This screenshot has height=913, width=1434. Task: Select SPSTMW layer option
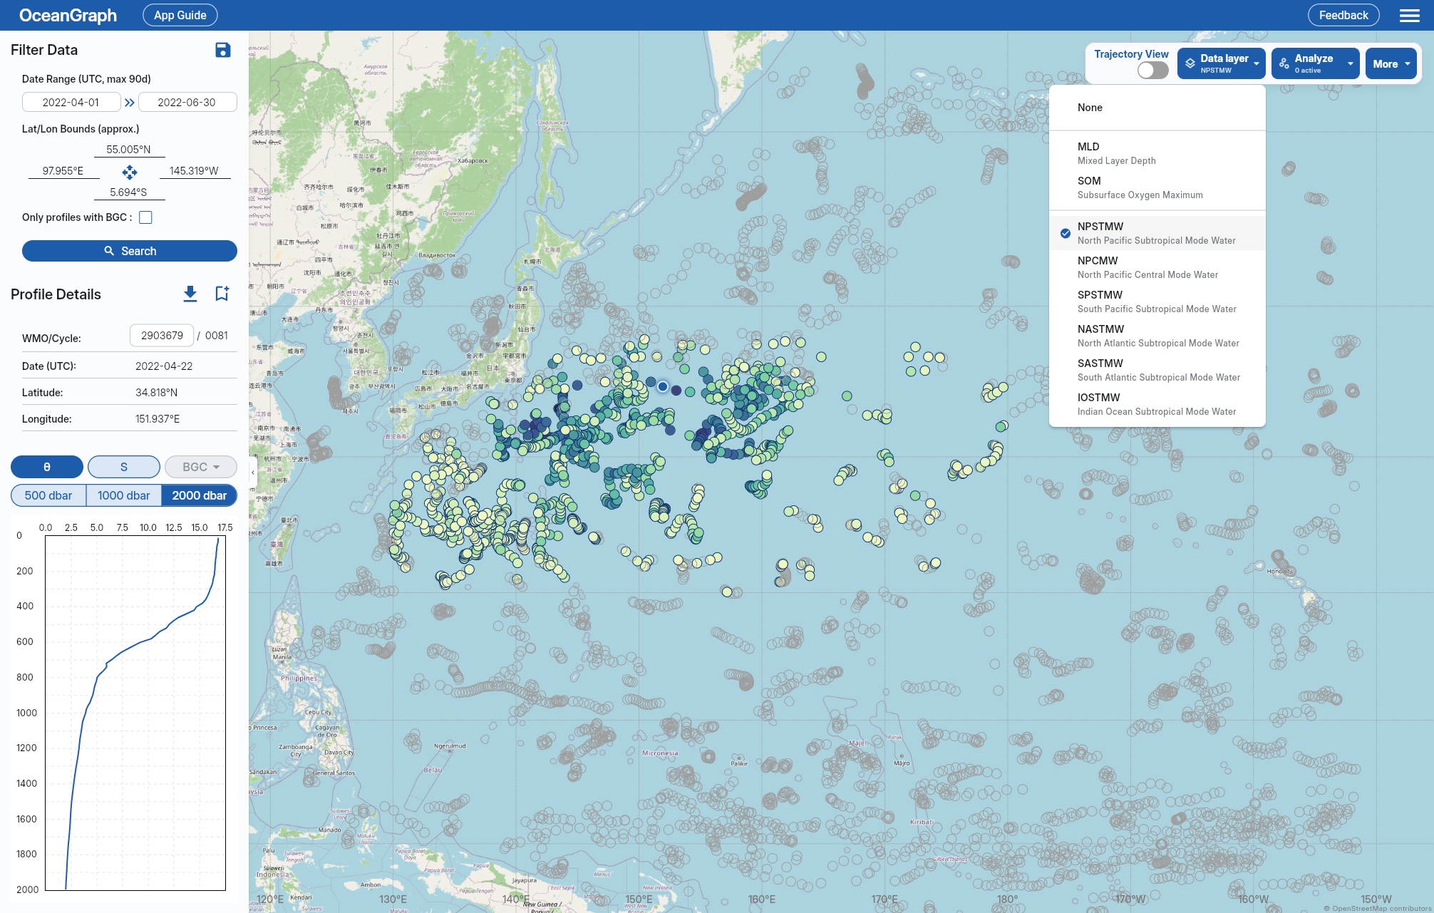[x=1157, y=301]
